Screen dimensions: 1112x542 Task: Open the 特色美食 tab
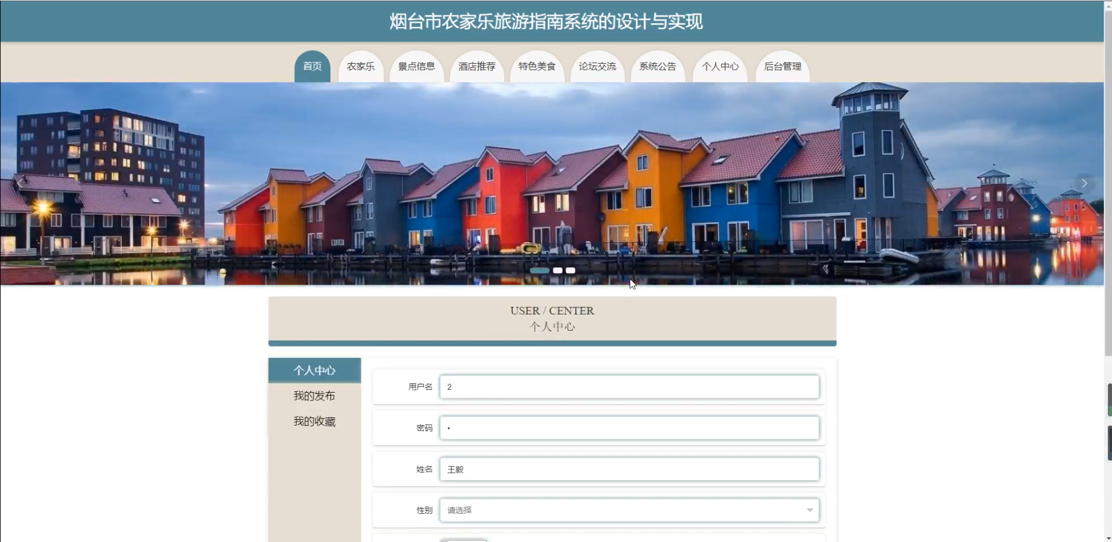537,66
